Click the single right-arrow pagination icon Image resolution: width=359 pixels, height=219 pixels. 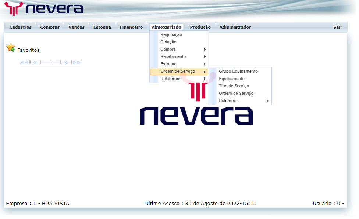tap(66, 62)
